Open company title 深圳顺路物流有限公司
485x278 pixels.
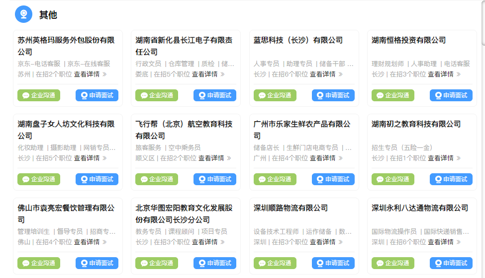click(291, 208)
